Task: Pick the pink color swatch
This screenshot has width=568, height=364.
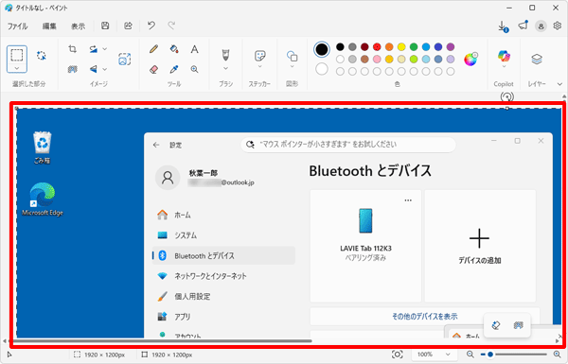Action: tap(377, 59)
